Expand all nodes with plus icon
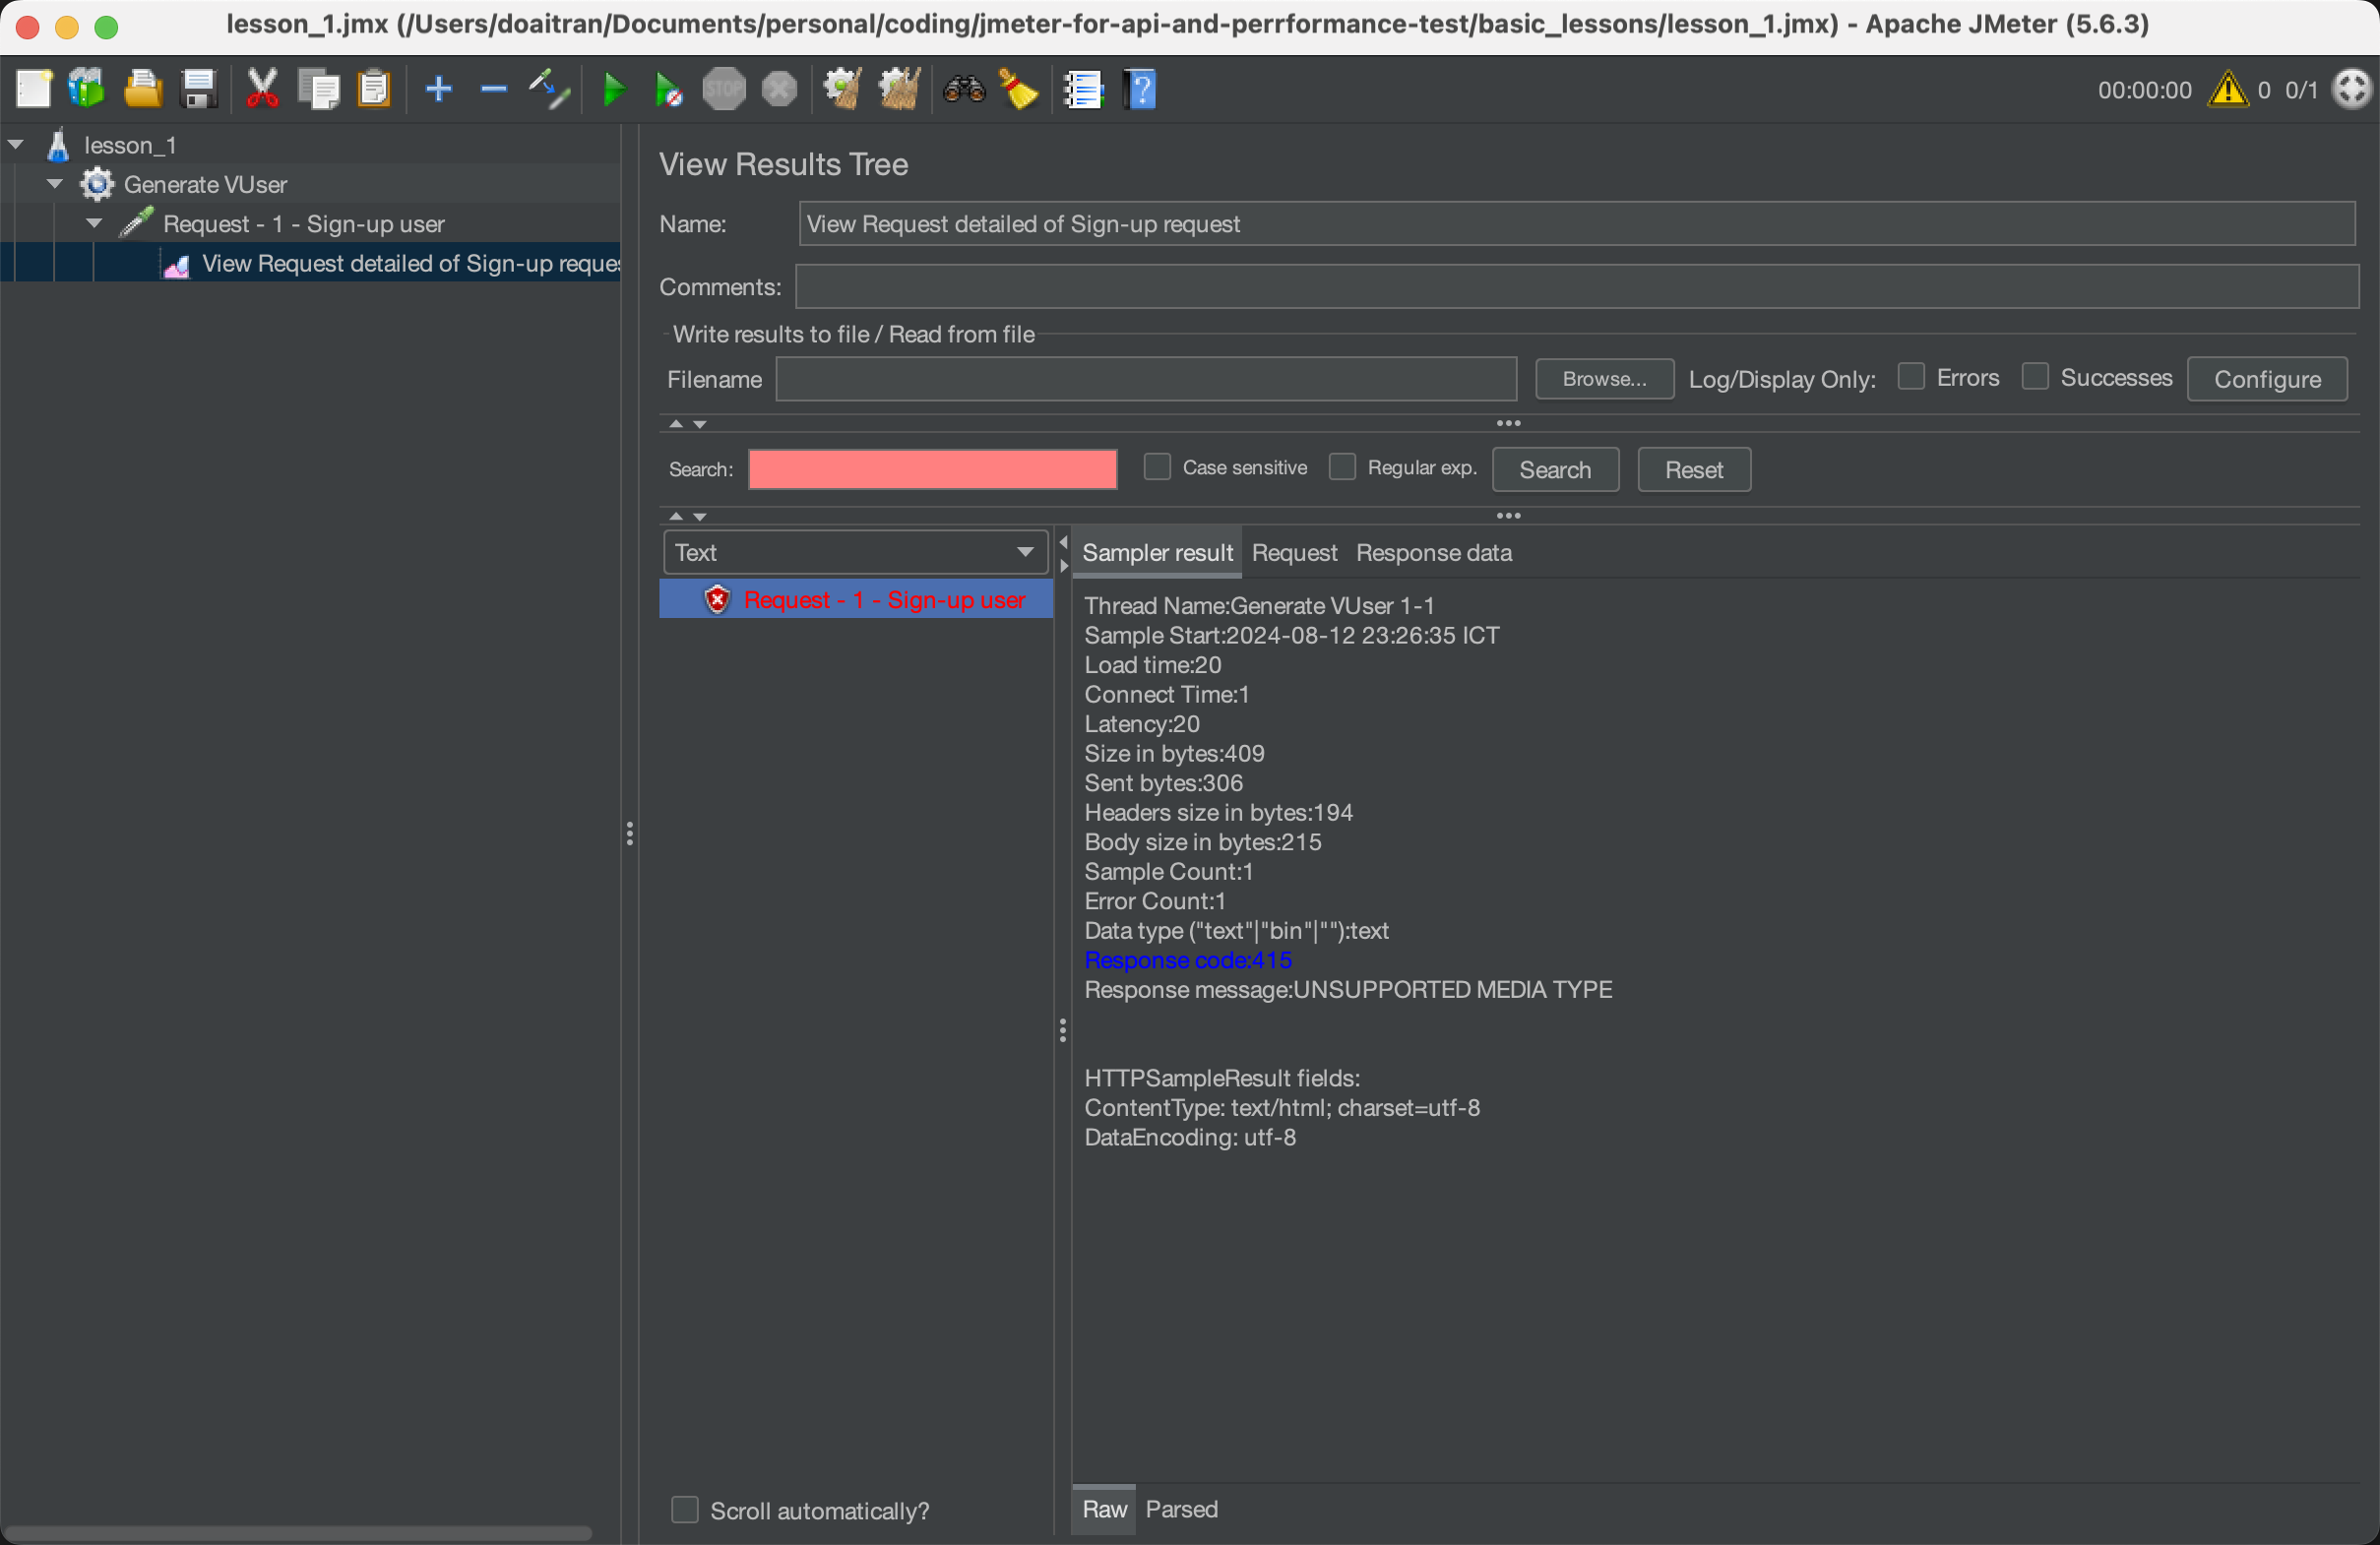 click(x=438, y=89)
